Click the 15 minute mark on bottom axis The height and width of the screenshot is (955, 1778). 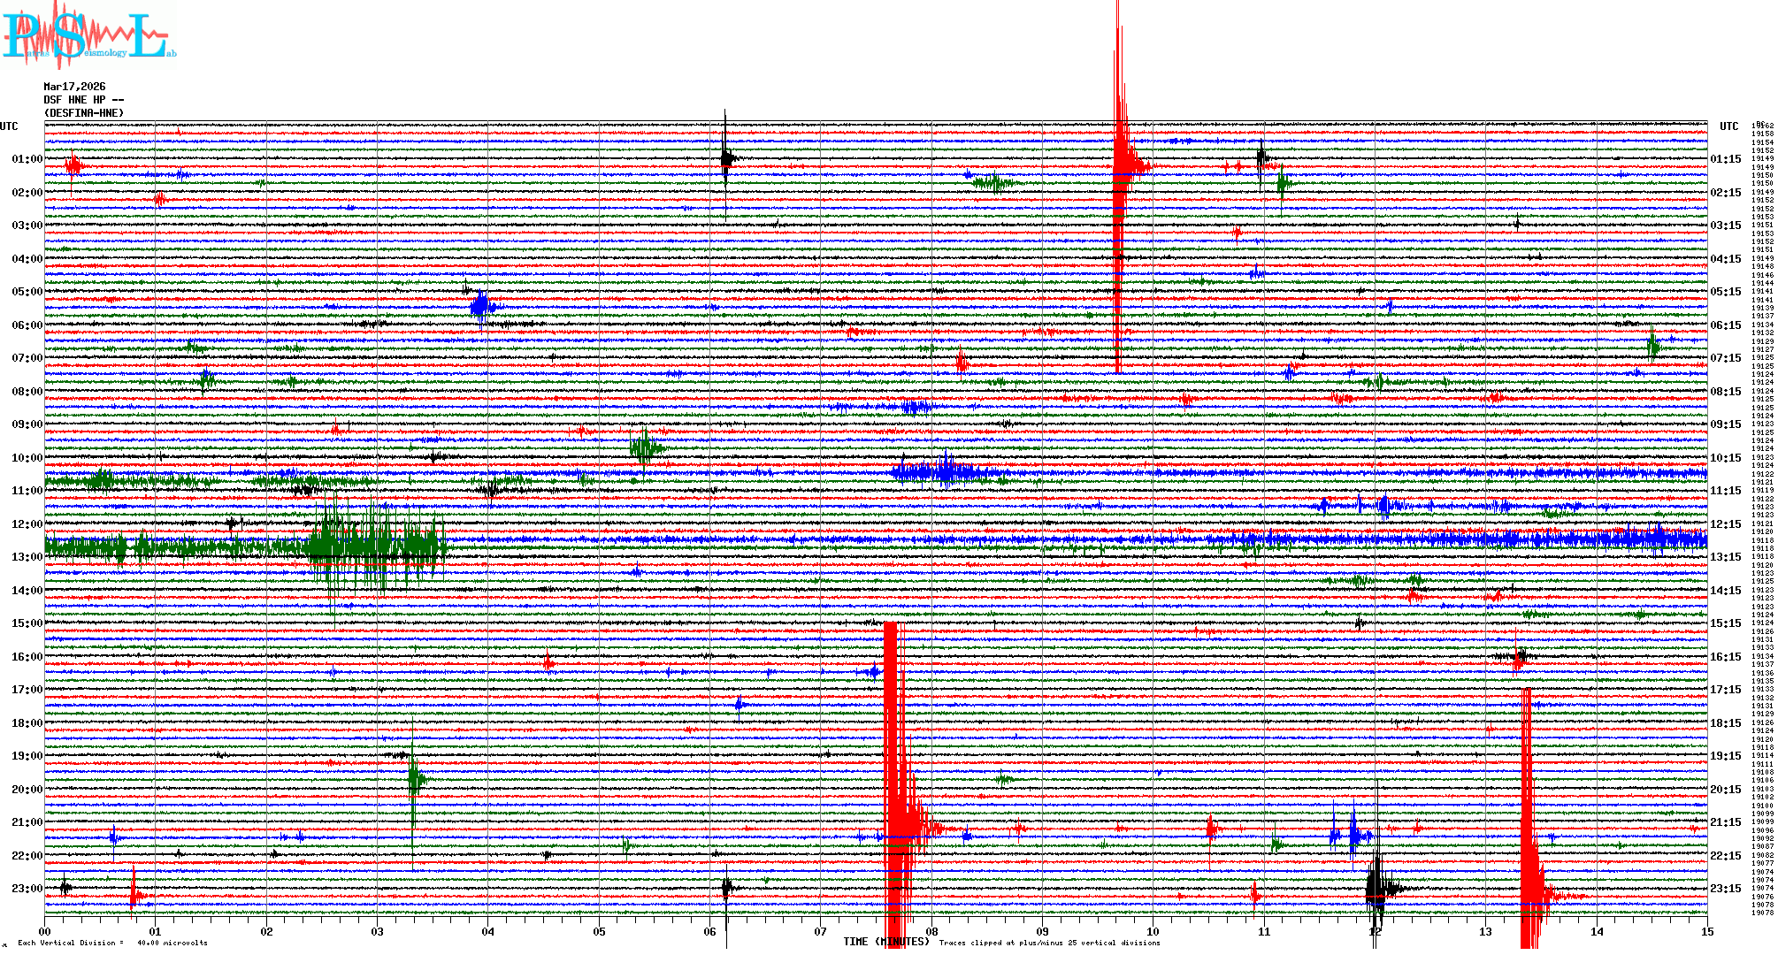[x=1706, y=931]
